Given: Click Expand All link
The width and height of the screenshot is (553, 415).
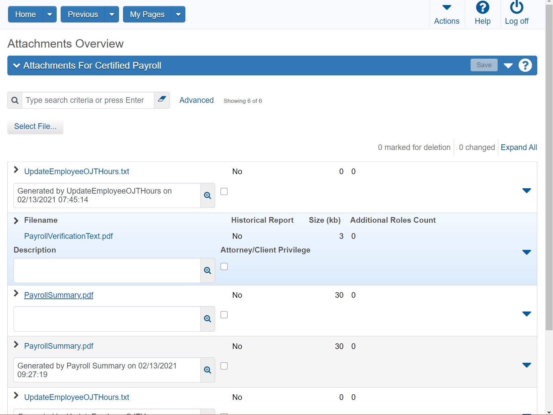Looking at the screenshot, I should pyautogui.click(x=519, y=147).
